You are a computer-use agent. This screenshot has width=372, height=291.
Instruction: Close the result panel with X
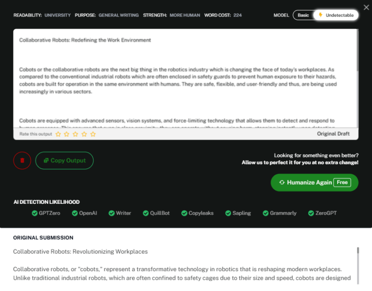click(x=366, y=7)
